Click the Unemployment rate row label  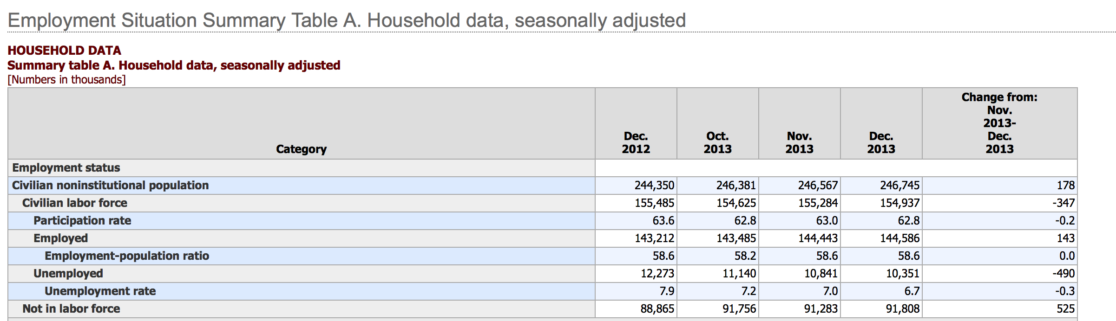click(100, 291)
